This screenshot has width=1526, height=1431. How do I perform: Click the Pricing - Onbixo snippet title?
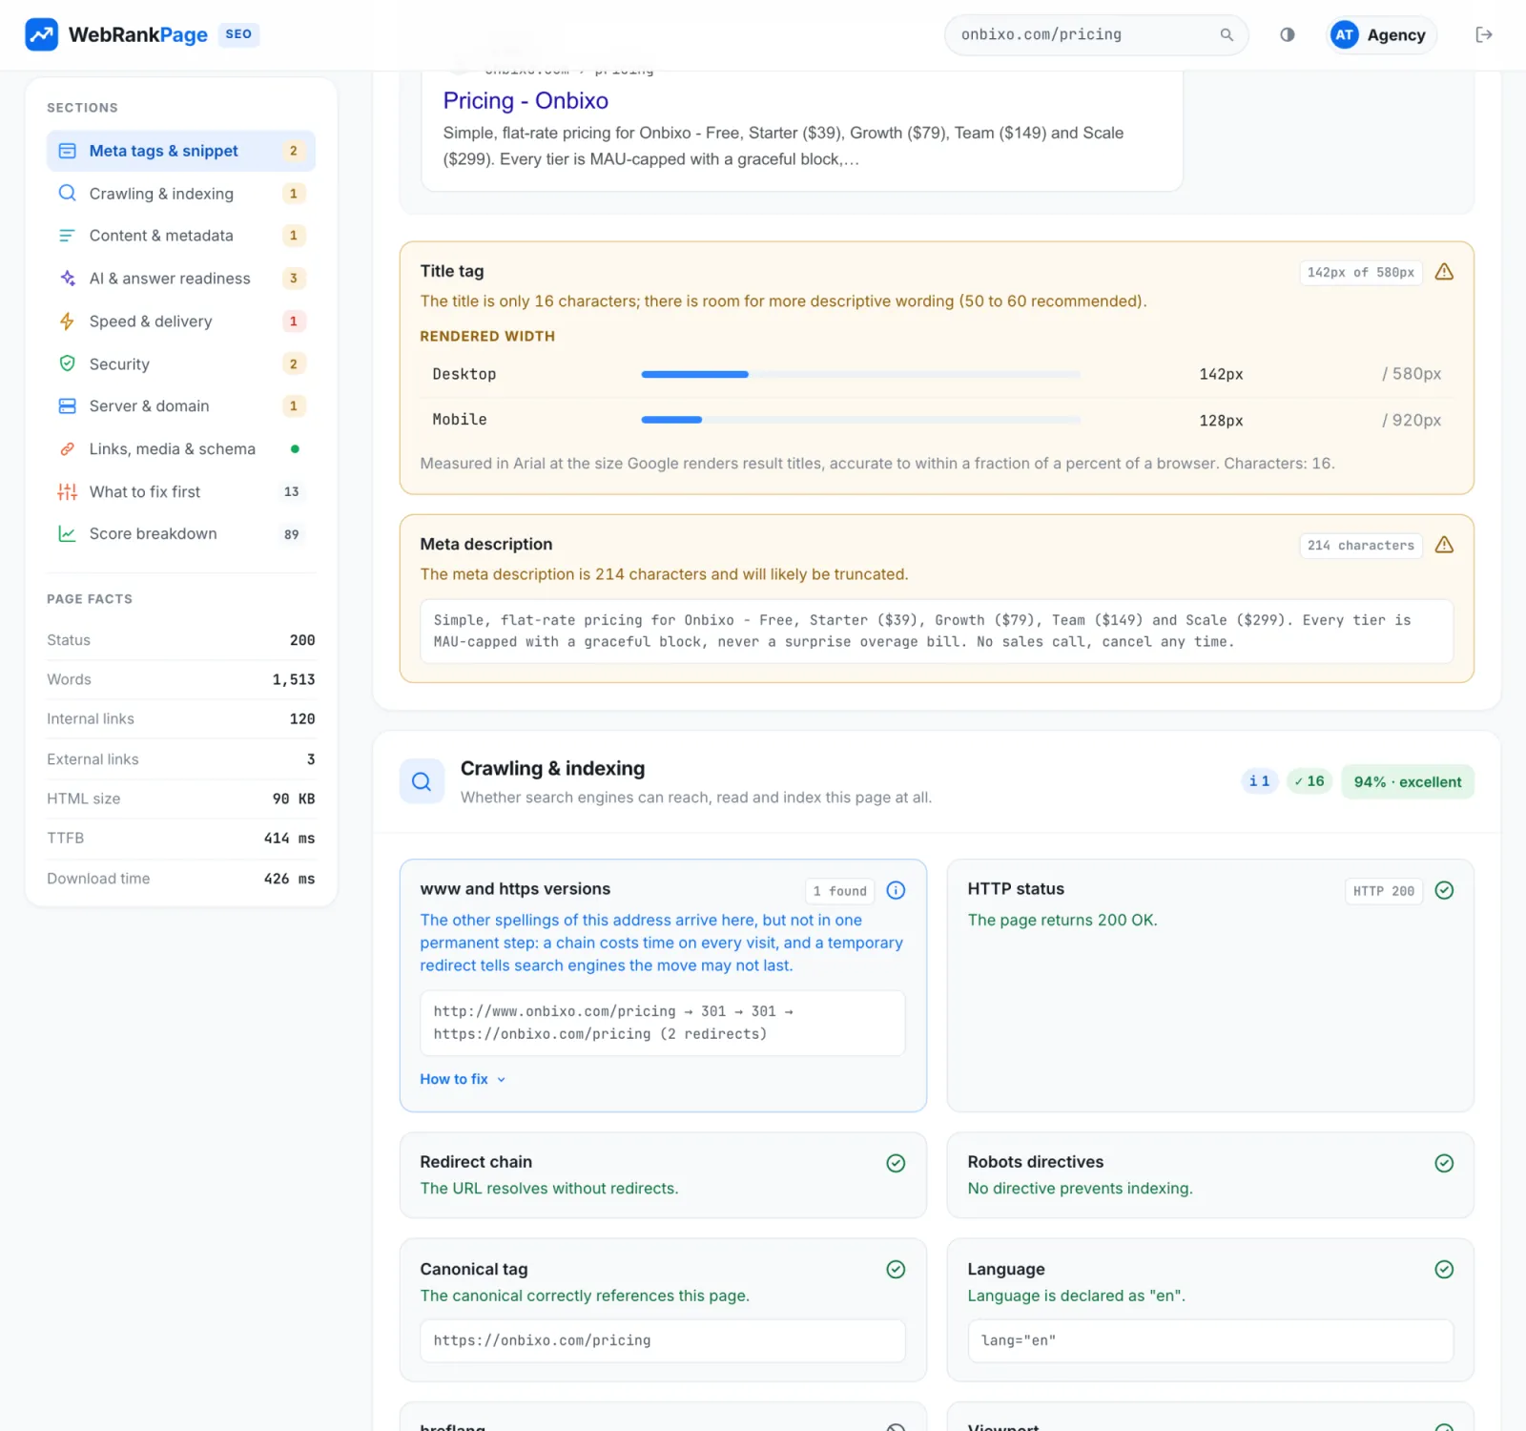[x=526, y=100]
